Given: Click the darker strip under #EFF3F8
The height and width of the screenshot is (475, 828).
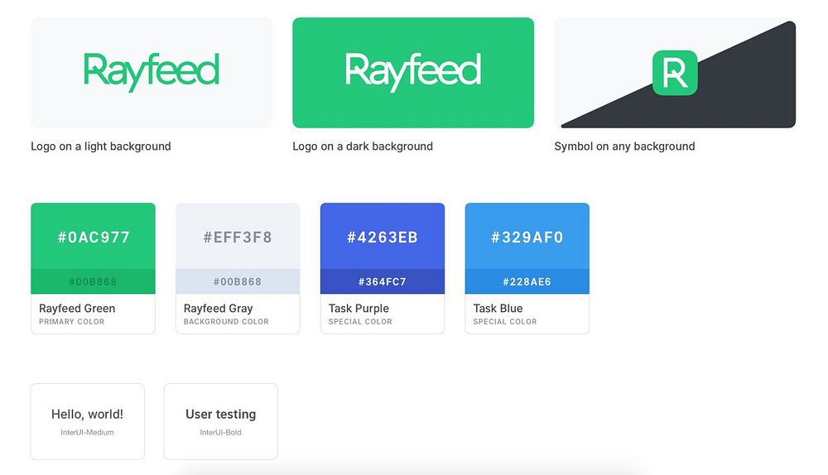Looking at the screenshot, I should pyautogui.click(x=238, y=281).
